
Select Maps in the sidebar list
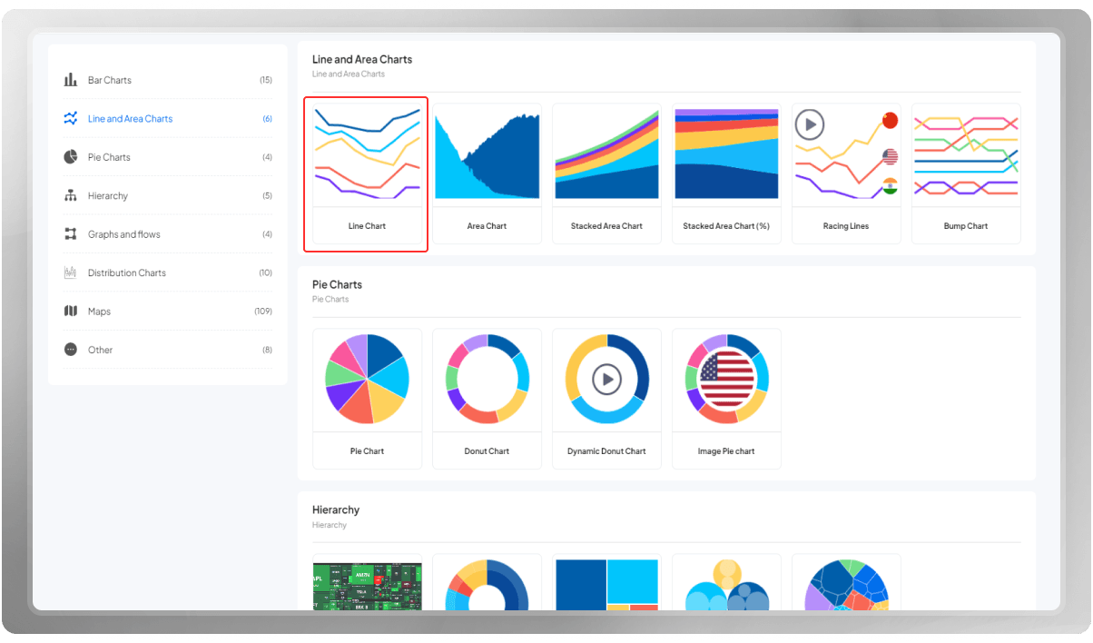pyautogui.click(x=99, y=312)
